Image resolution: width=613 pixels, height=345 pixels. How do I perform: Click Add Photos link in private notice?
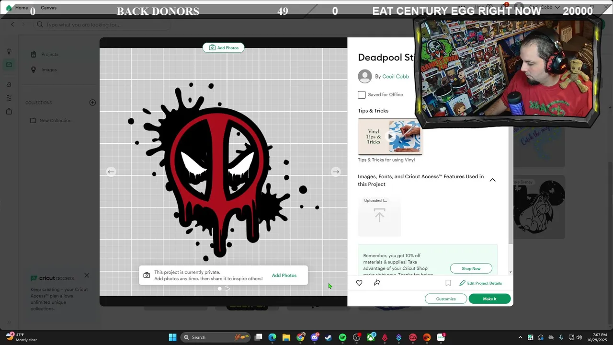tap(284, 275)
